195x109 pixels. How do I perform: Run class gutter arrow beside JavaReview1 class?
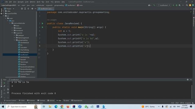click(x=43, y=24)
